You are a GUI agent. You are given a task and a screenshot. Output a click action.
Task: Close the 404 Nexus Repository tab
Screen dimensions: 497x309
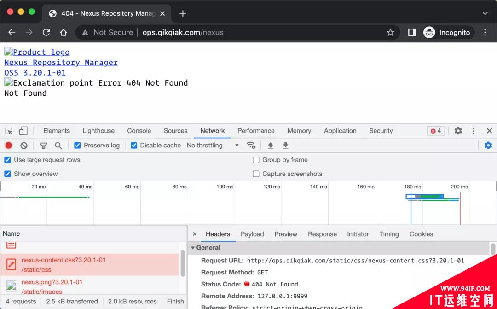(x=162, y=13)
